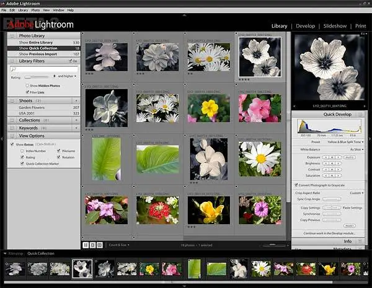This screenshot has height=288, width=372.
Task: Adjust the Rating filter slider
Action: click(37, 77)
